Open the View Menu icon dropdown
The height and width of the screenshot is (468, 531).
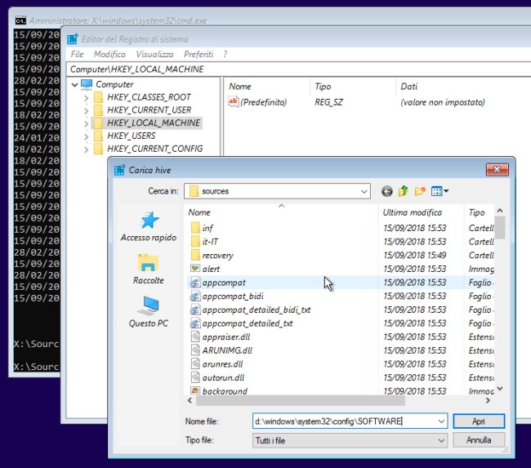(x=440, y=191)
